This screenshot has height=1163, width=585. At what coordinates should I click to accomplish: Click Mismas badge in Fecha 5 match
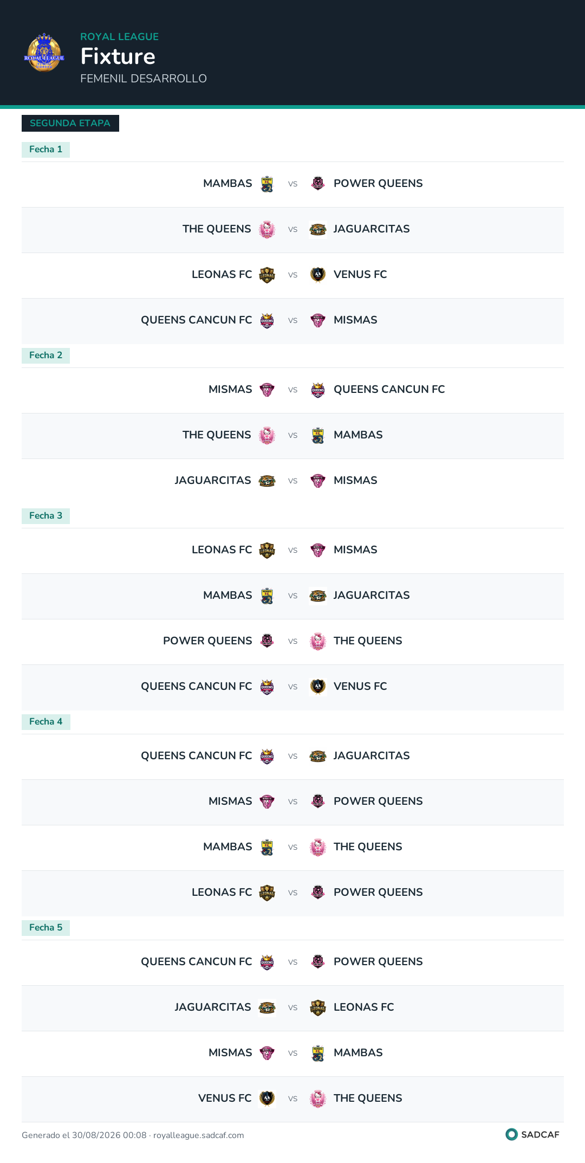click(267, 1053)
